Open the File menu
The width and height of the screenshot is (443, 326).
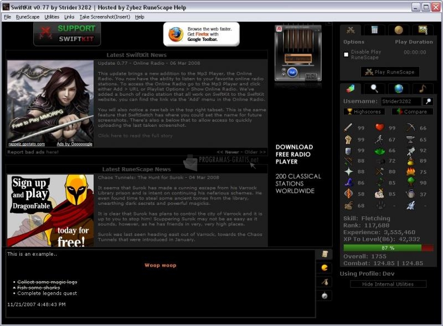click(x=7, y=17)
